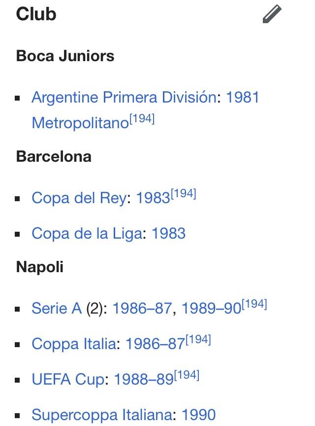Open the Argentine Primera División link
This screenshot has width=315, height=426.
(124, 97)
